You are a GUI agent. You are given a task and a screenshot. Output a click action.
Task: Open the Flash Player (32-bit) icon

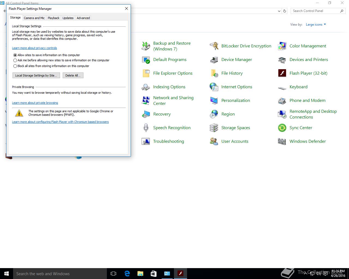pos(282,73)
